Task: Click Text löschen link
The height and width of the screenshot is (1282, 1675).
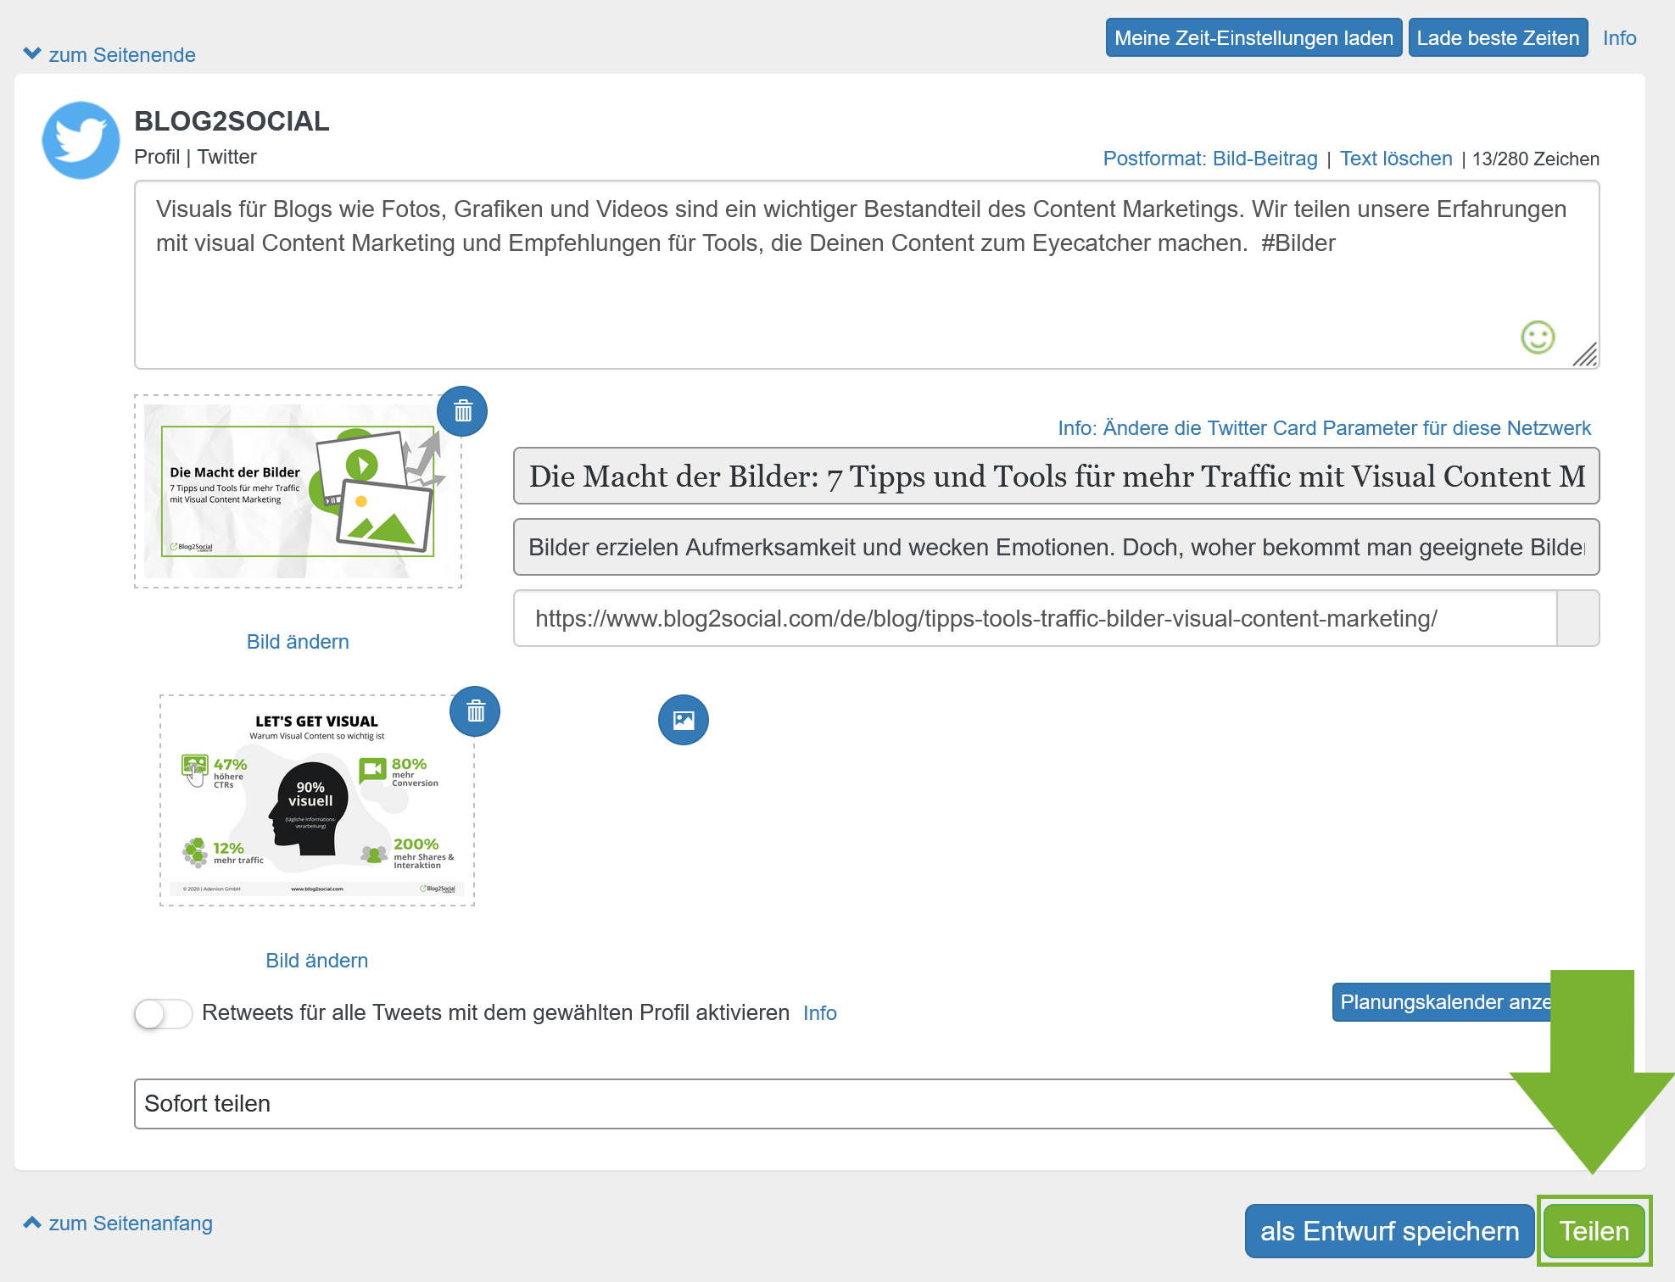Action: [1396, 159]
